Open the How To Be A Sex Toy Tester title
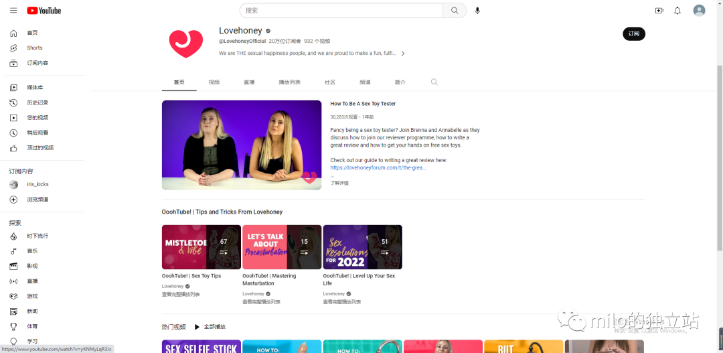 363,104
